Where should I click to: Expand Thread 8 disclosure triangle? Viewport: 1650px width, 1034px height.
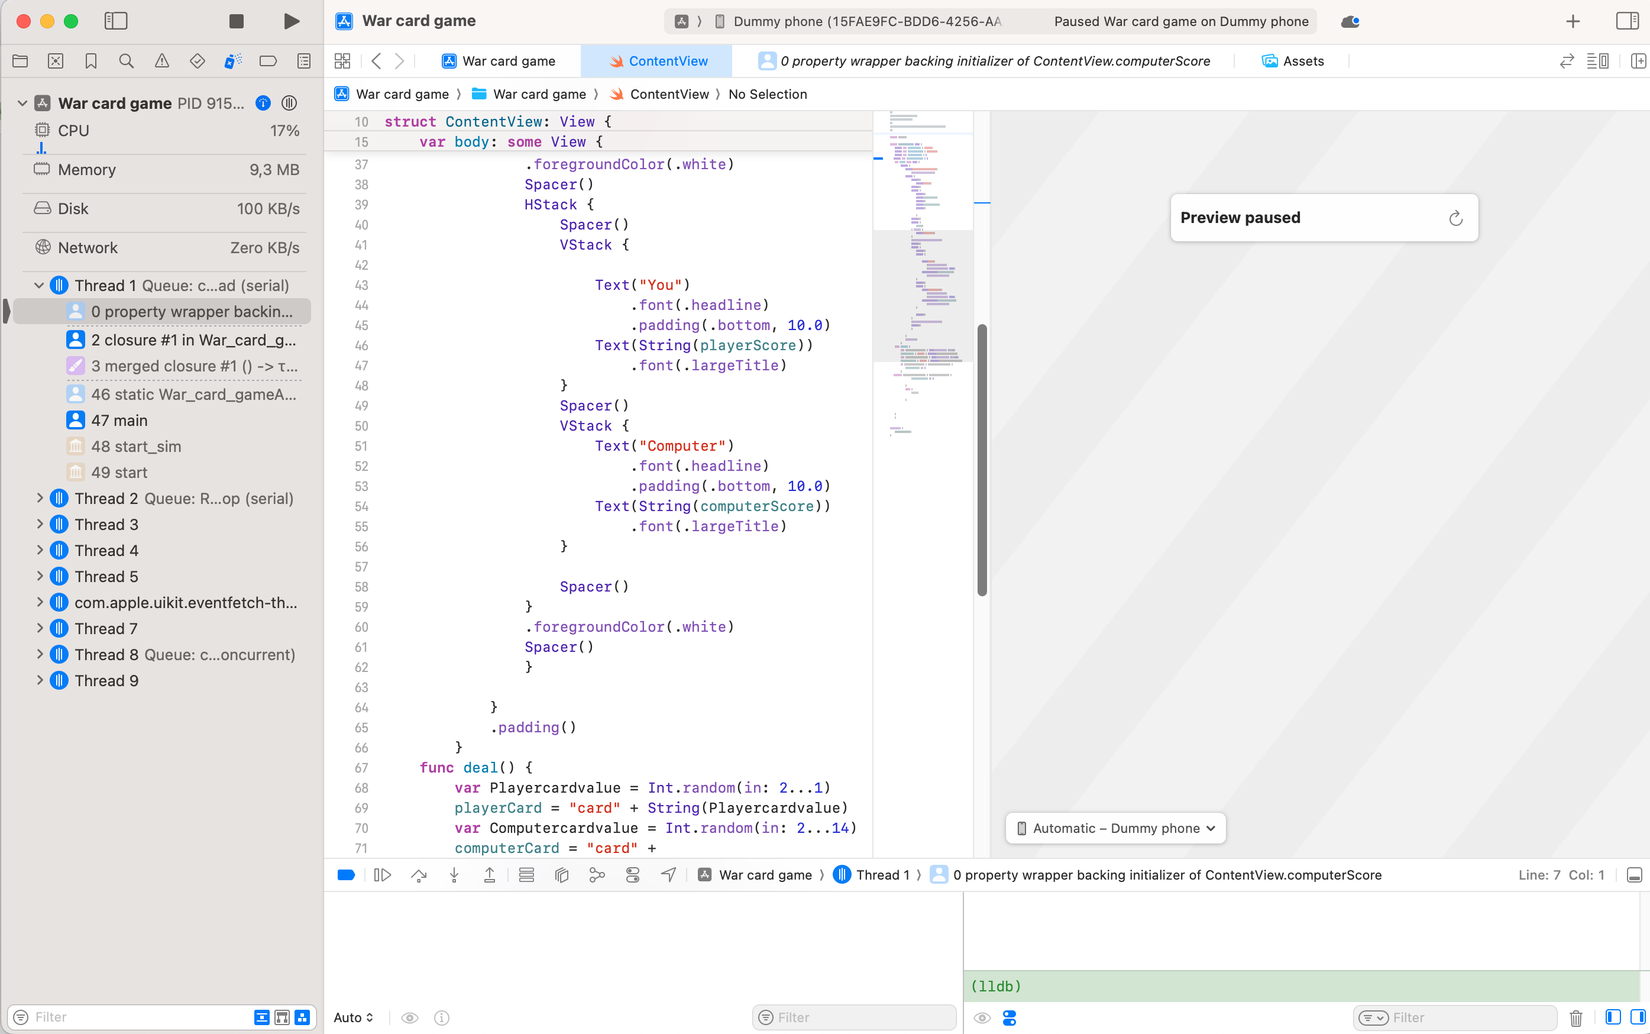tap(39, 654)
